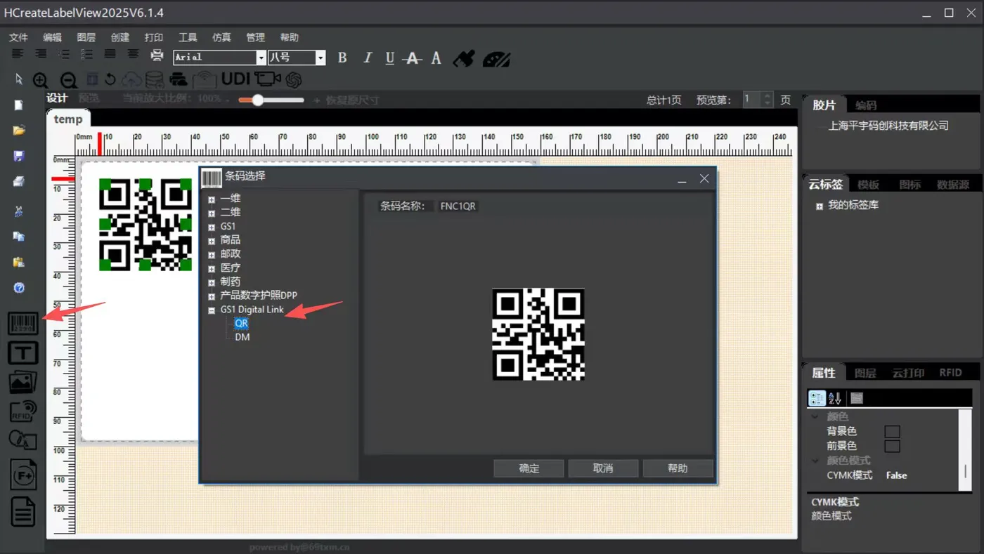This screenshot has height=554, width=984.
Task: Select the arrow pointer tool
Action: [19, 79]
